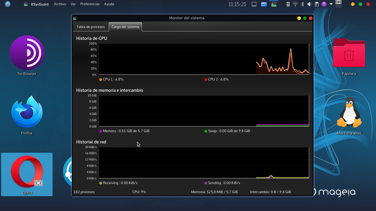Viewport: 376px width, 211px height.
Task: Open the volume speaker tray icon
Action: (309, 4)
